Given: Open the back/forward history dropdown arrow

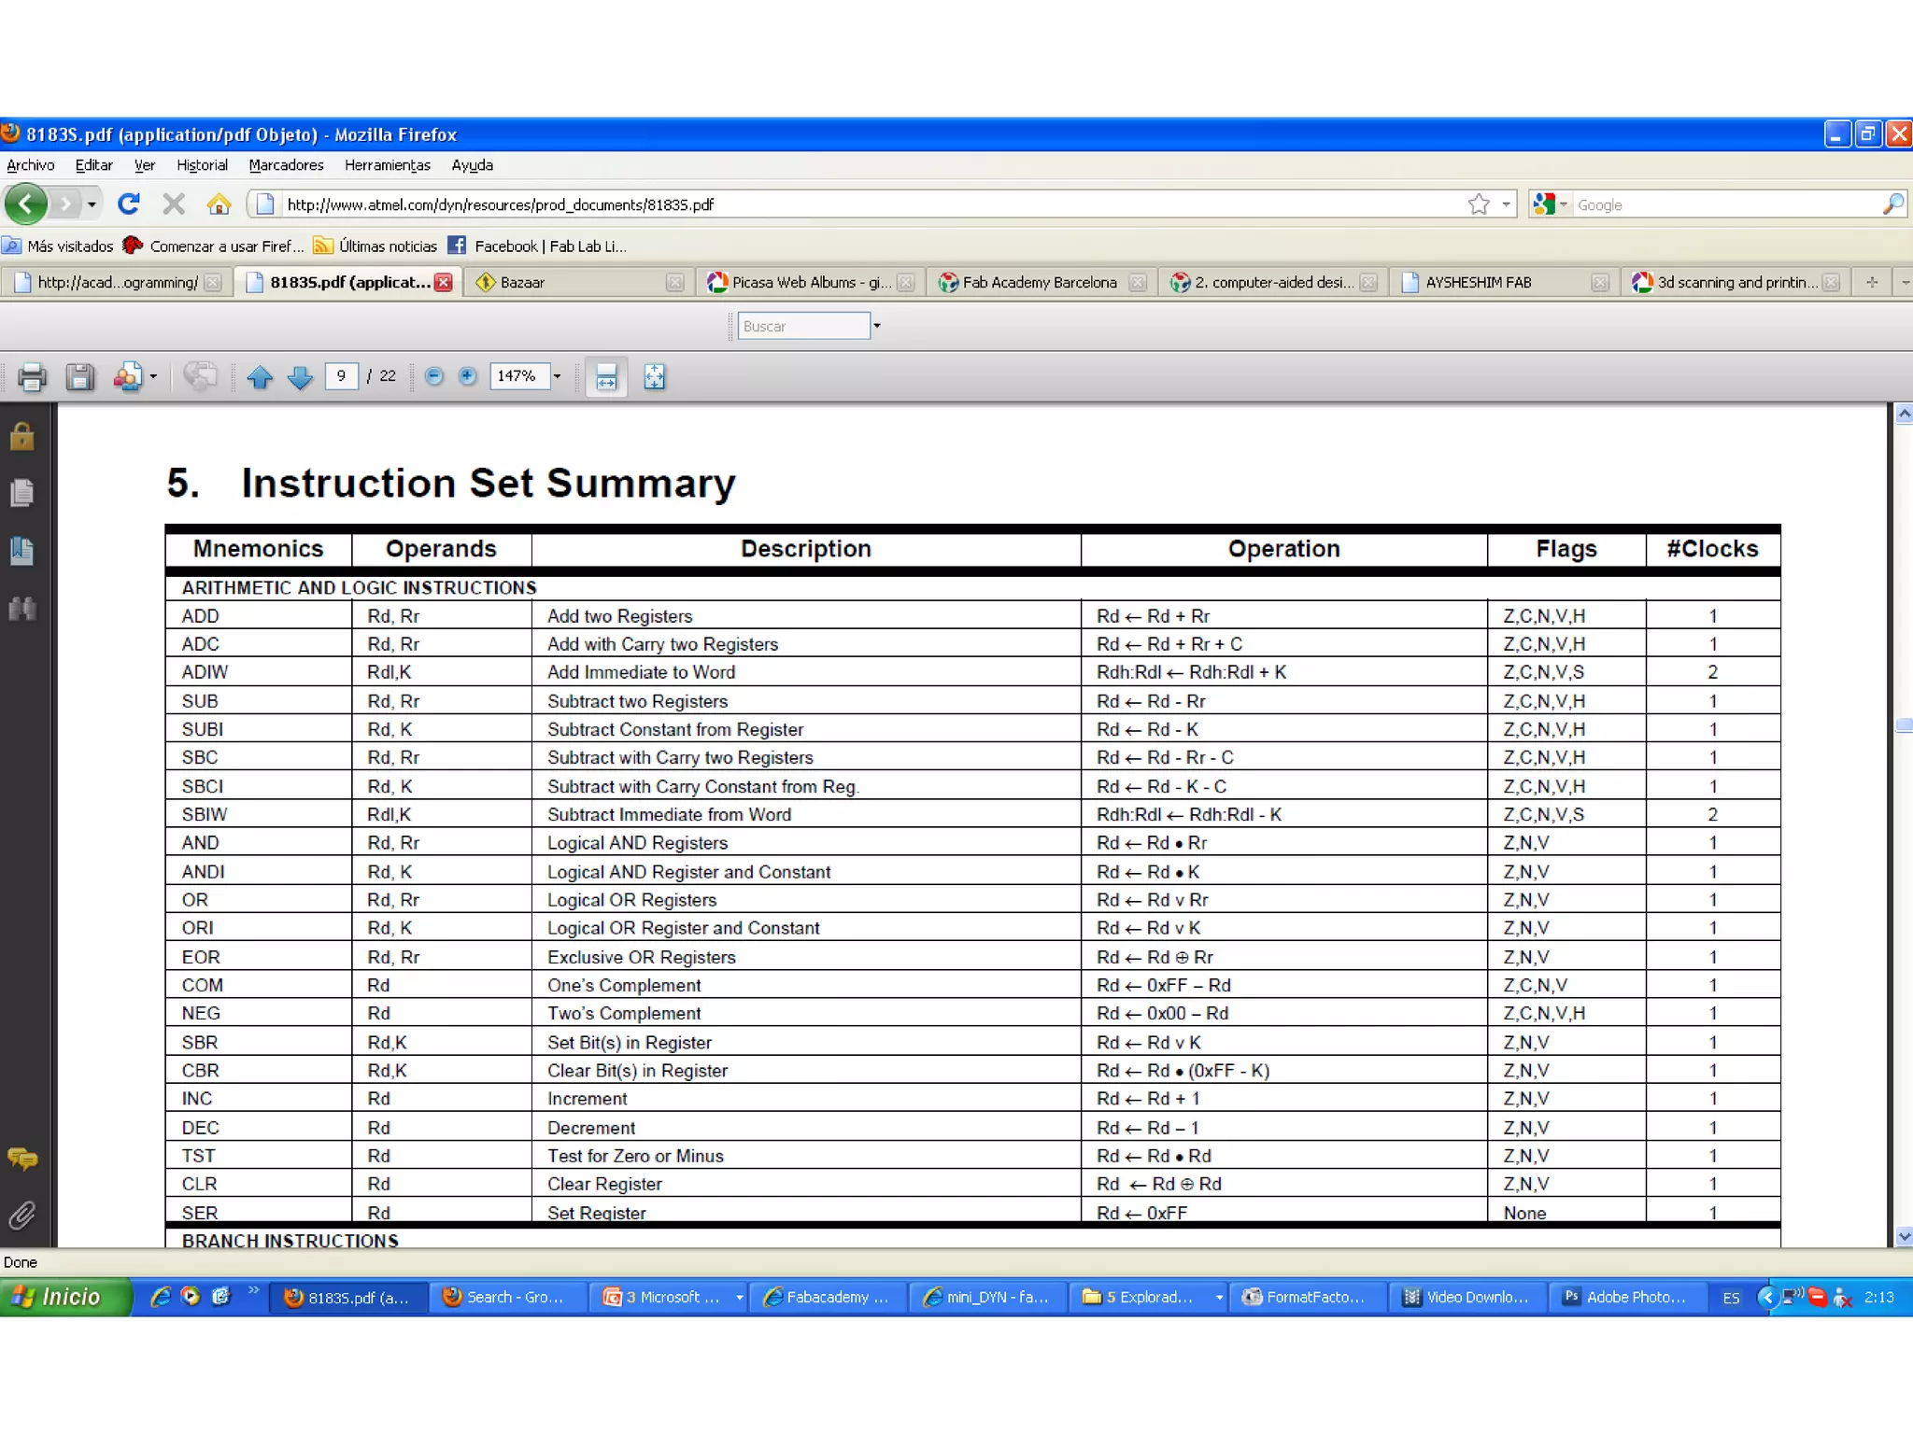Looking at the screenshot, I should coord(92,204).
